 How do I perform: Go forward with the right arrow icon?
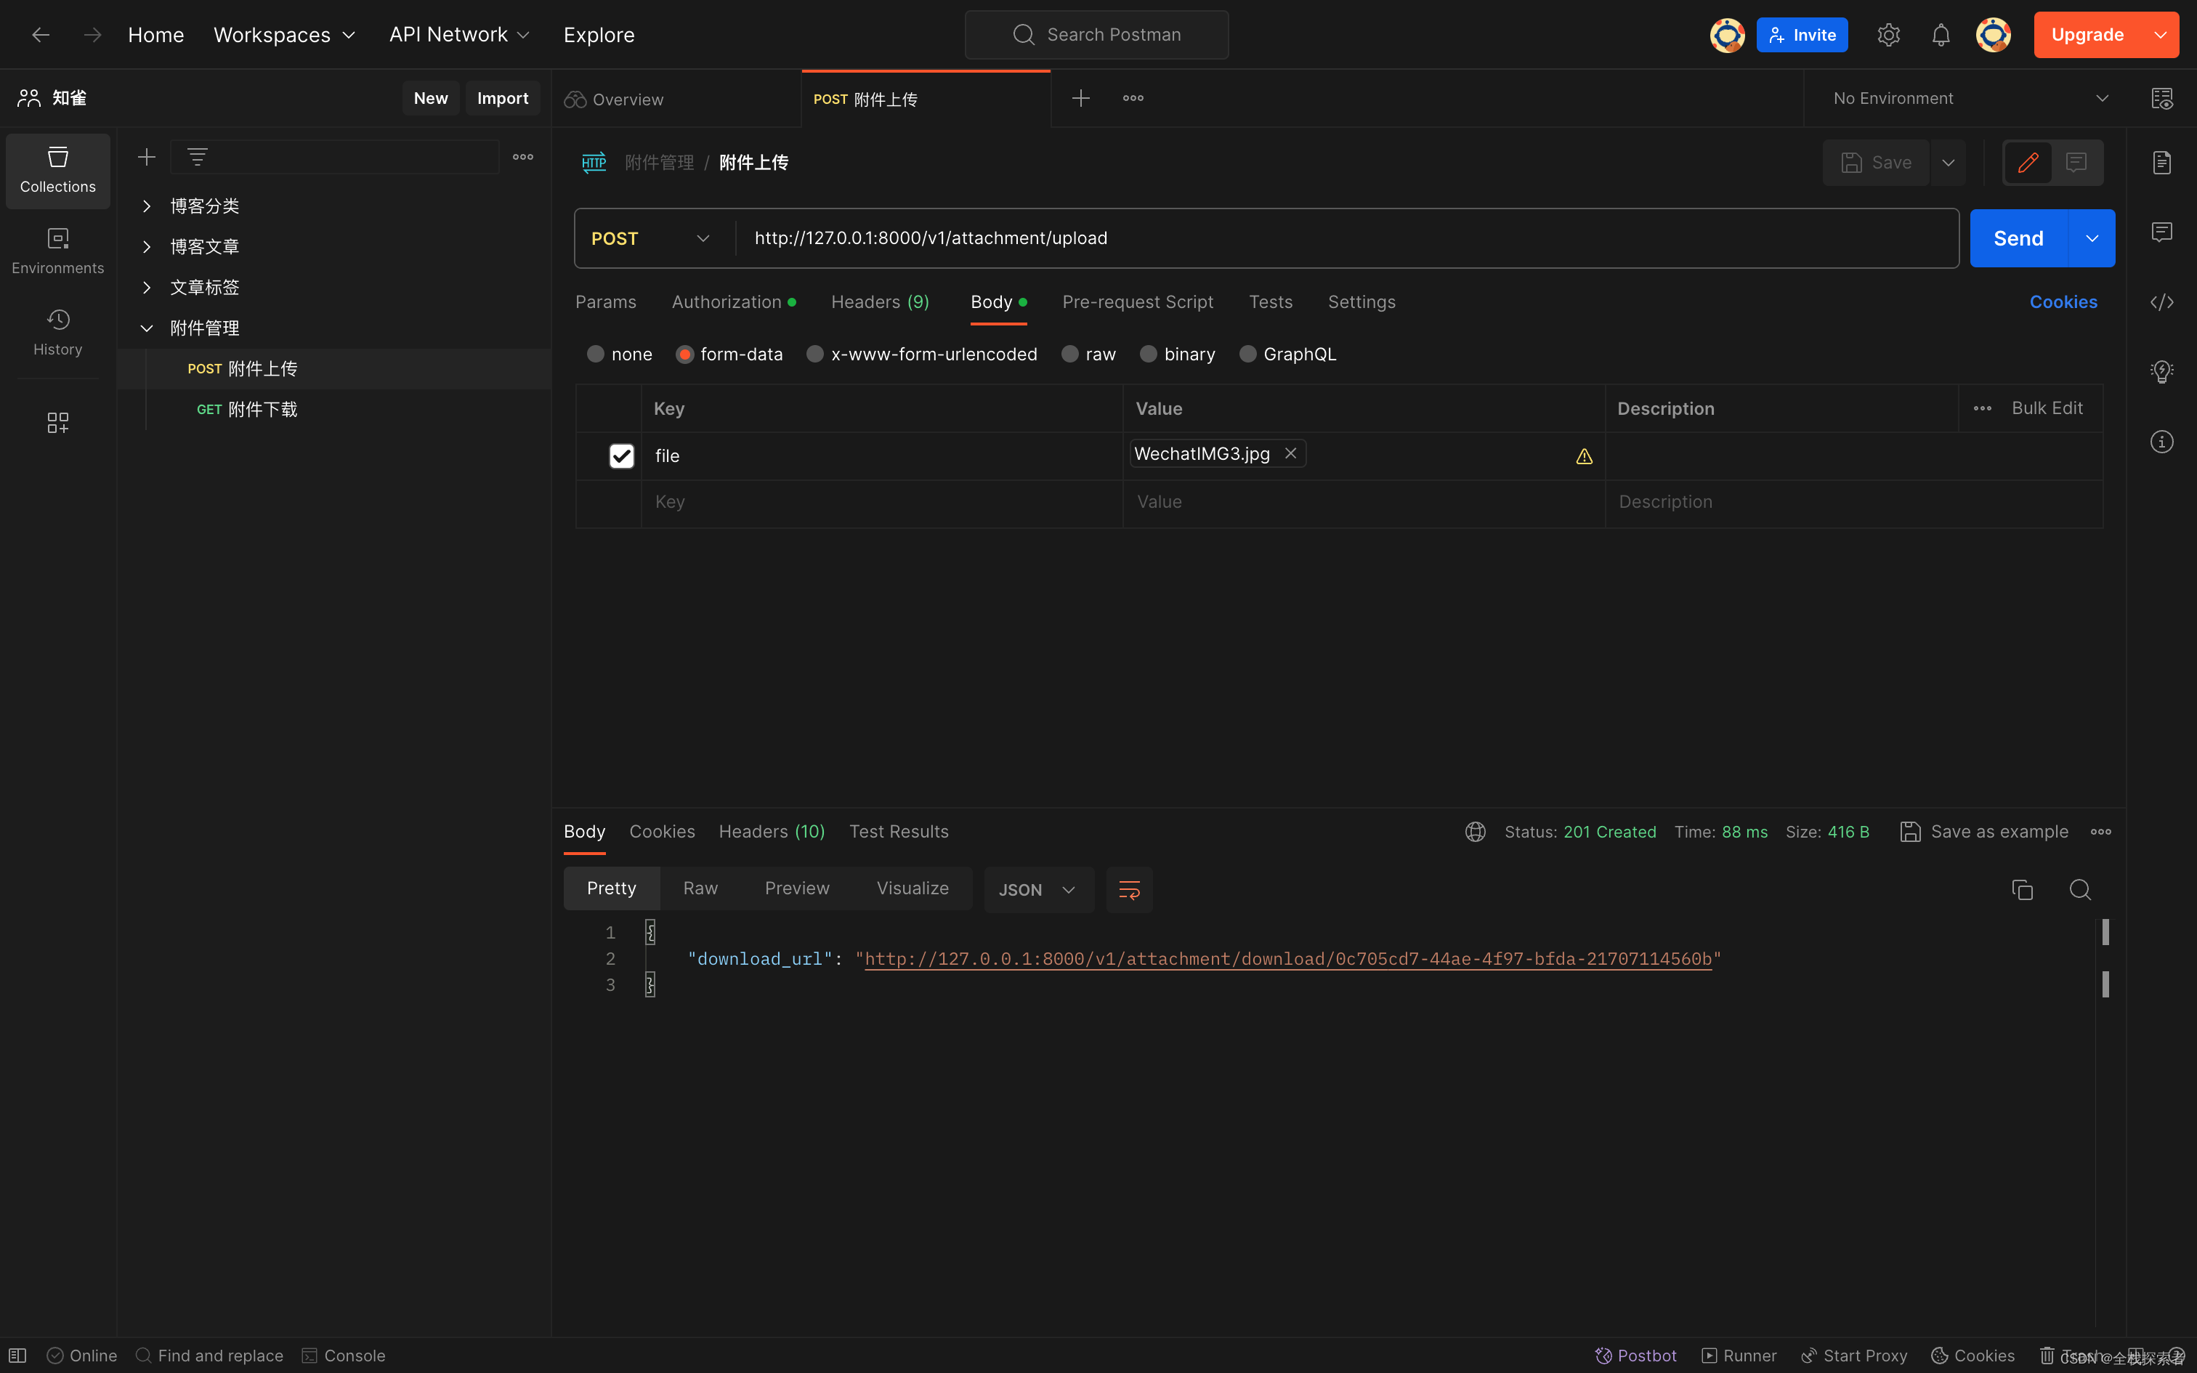[92, 35]
